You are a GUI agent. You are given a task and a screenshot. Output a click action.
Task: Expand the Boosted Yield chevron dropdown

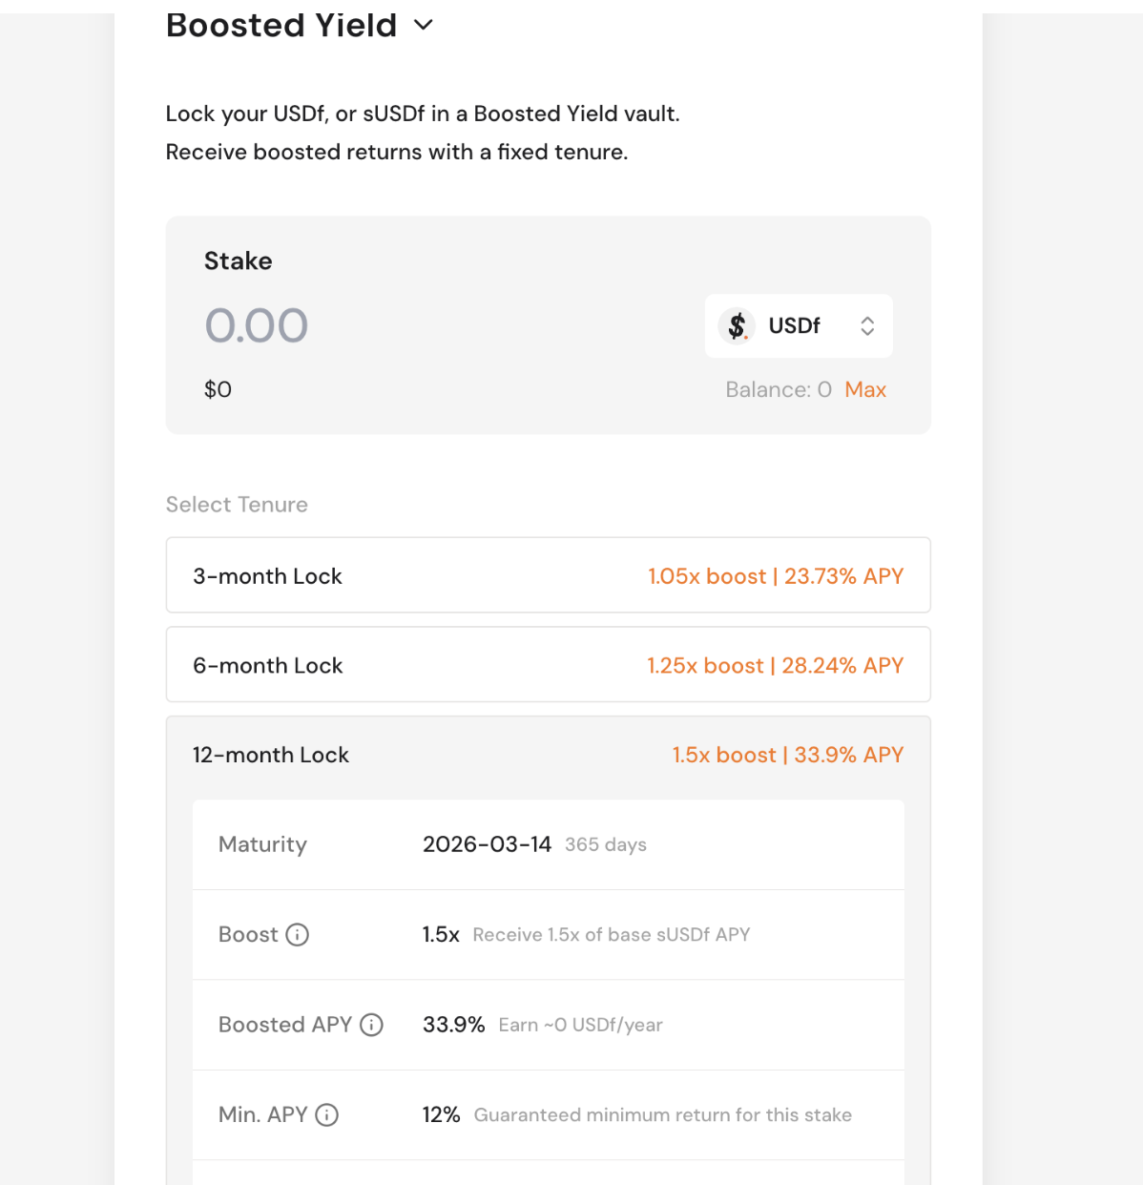click(424, 26)
